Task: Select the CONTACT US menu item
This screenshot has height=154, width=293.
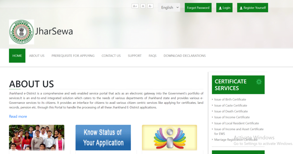Action: point(111,56)
